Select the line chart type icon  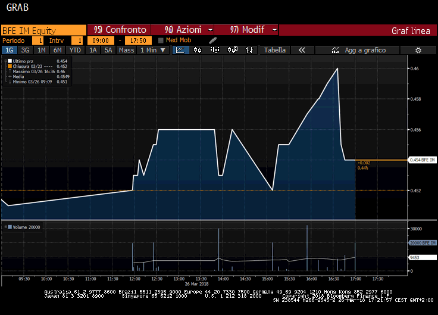pos(182,51)
